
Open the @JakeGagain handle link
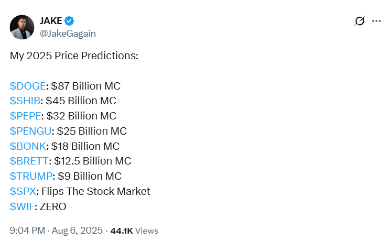68,34
